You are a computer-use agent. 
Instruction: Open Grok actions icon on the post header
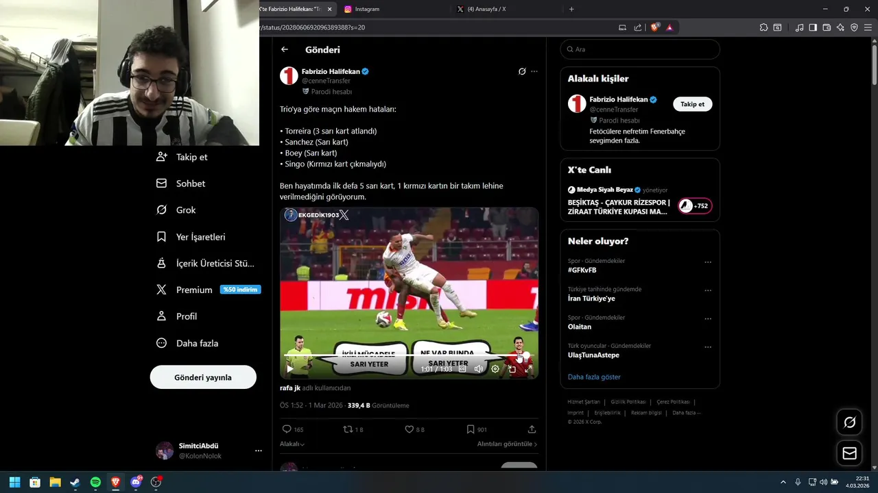click(x=522, y=71)
